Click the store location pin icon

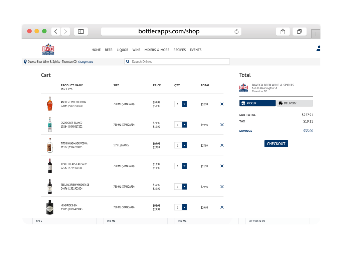(x=25, y=62)
